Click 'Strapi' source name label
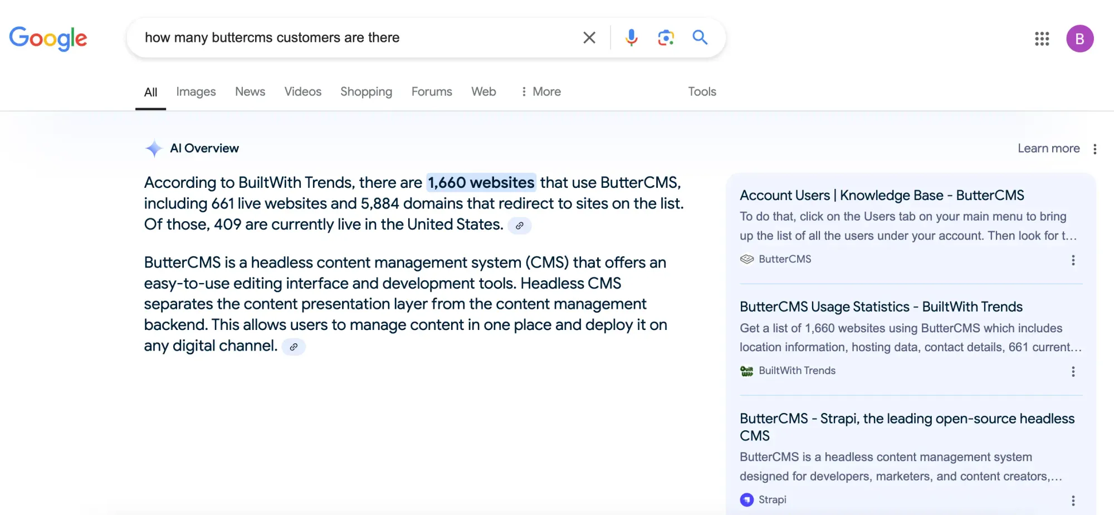 pyautogui.click(x=772, y=500)
